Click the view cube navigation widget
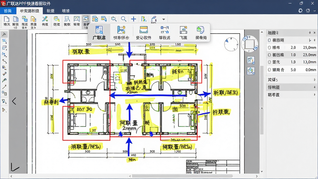The width and height of the screenshot is (318, 179). [x=249, y=44]
